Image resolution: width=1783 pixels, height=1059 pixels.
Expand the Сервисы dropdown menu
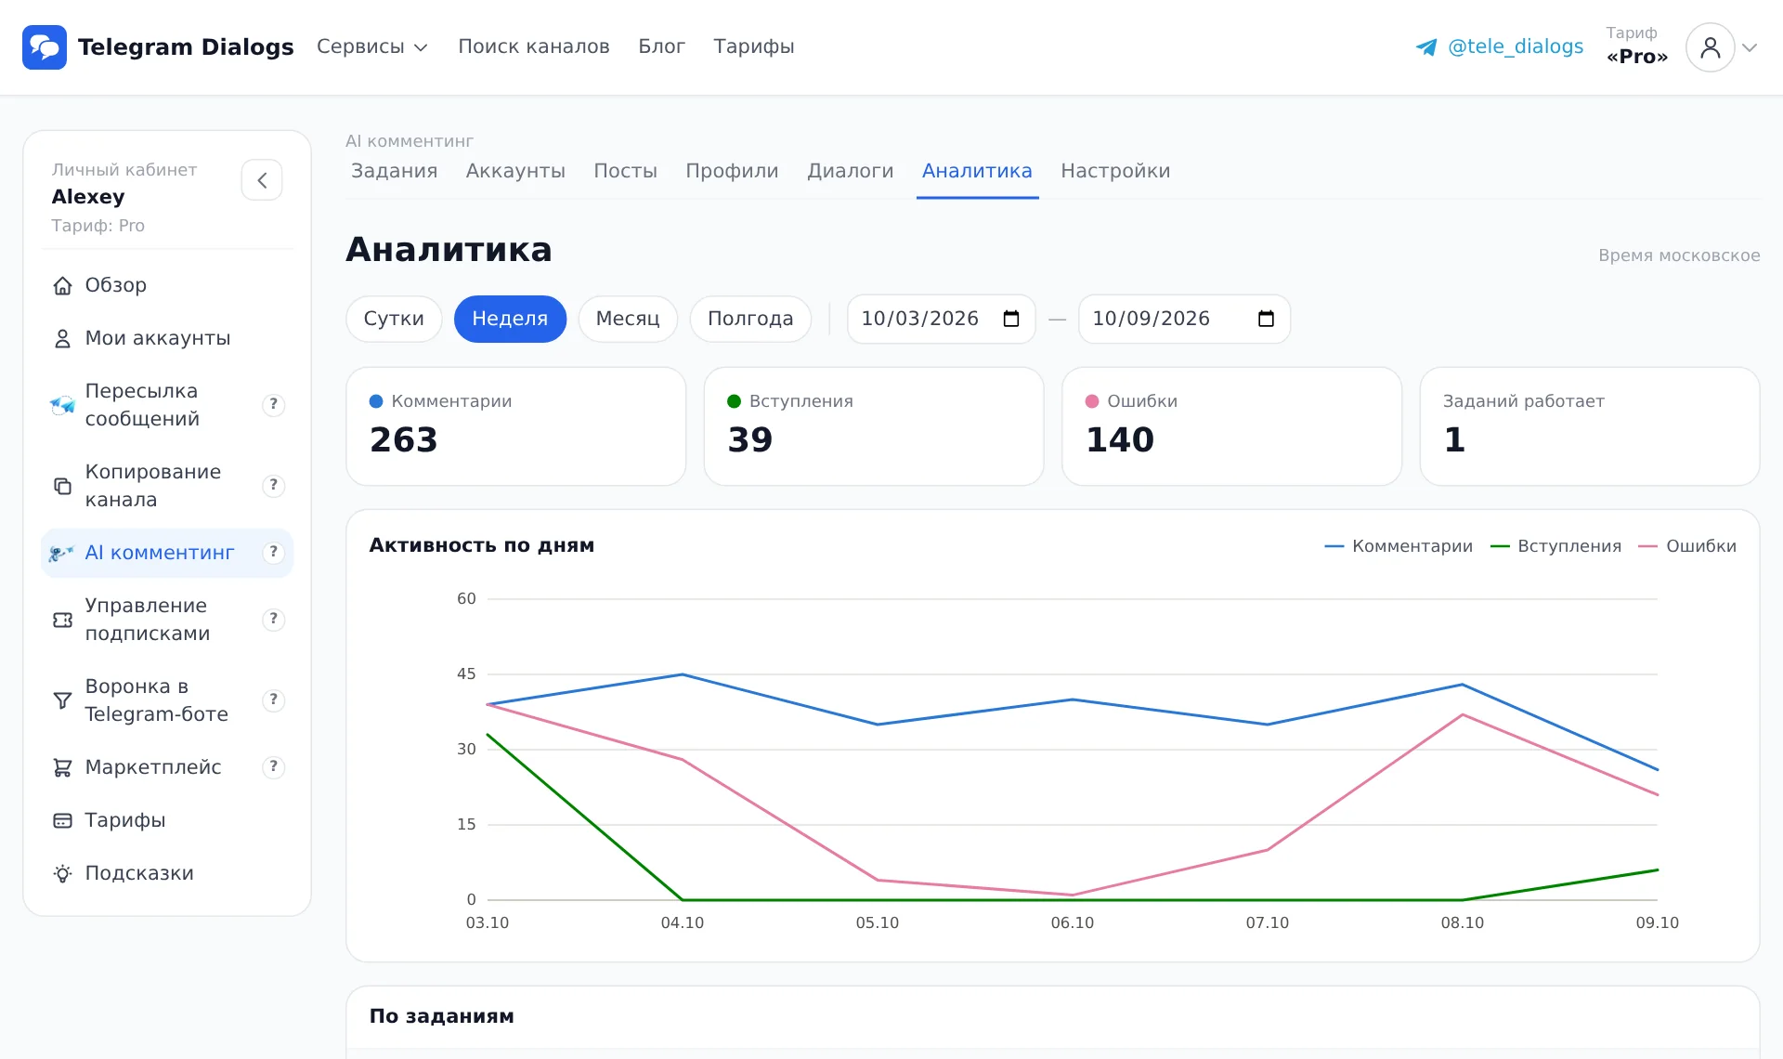coord(371,46)
